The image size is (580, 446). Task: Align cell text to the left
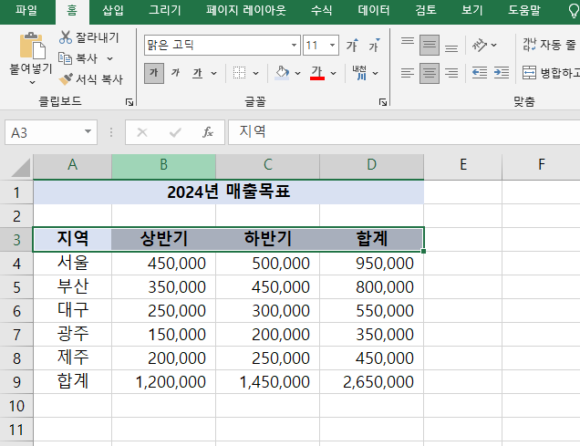point(408,73)
